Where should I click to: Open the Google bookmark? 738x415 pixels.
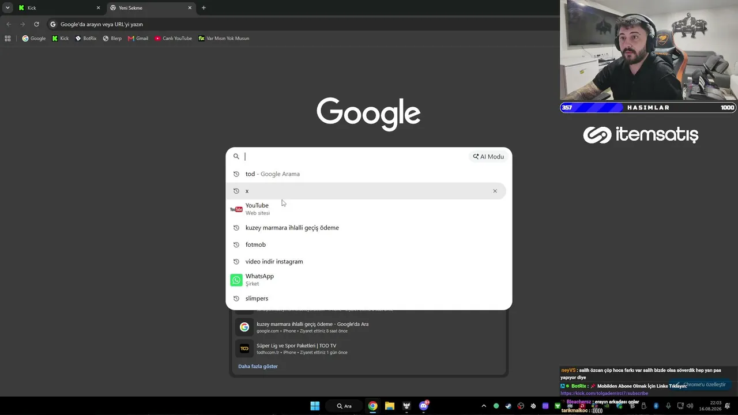click(34, 39)
